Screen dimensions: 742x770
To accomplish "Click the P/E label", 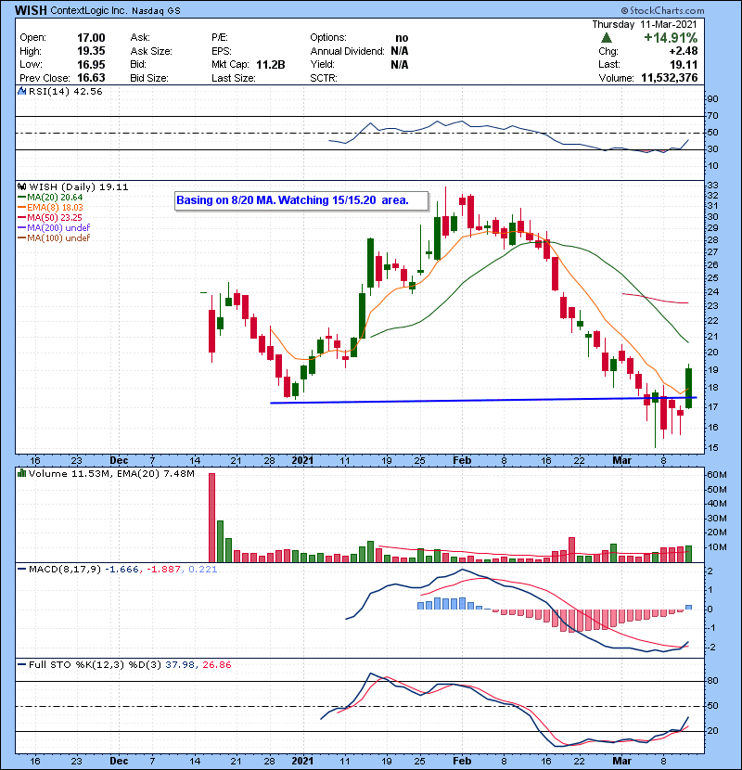I will click(x=220, y=38).
